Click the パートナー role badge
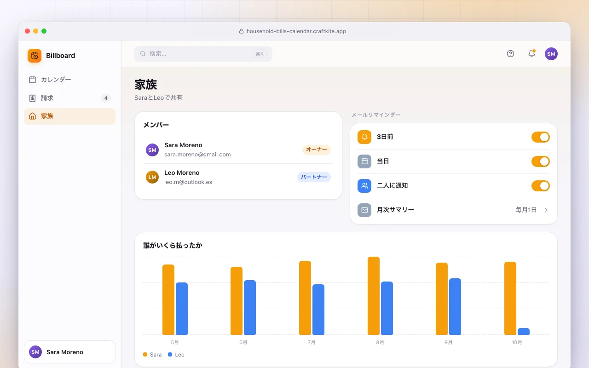 [x=314, y=177]
